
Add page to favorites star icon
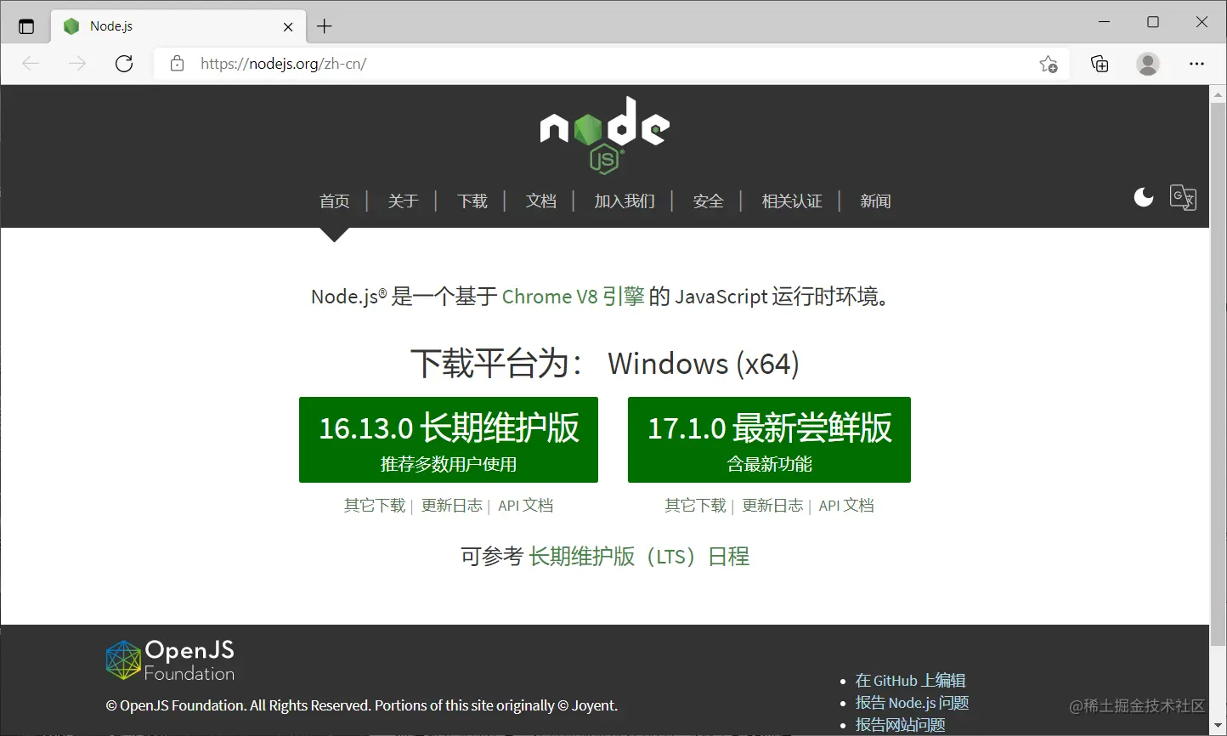click(x=1049, y=64)
